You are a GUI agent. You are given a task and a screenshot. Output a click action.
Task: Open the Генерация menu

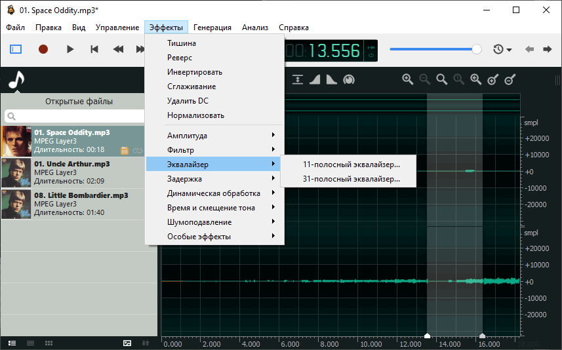click(x=212, y=28)
